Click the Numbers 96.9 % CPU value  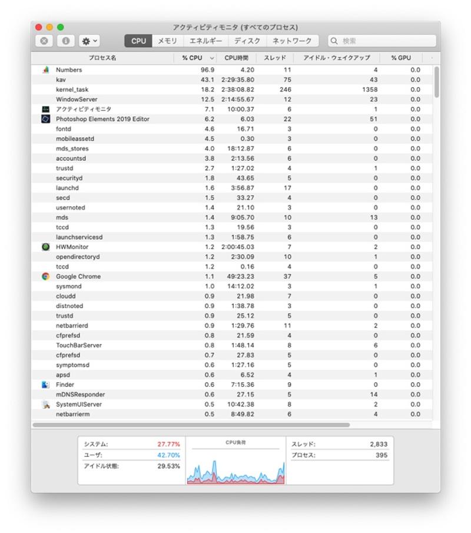point(207,69)
